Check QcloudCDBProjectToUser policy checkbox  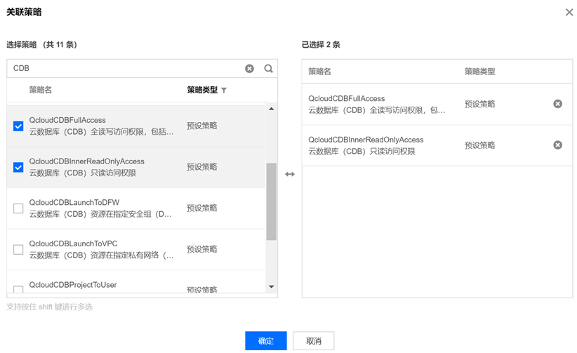pyautogui.click(x=18, y=289)
